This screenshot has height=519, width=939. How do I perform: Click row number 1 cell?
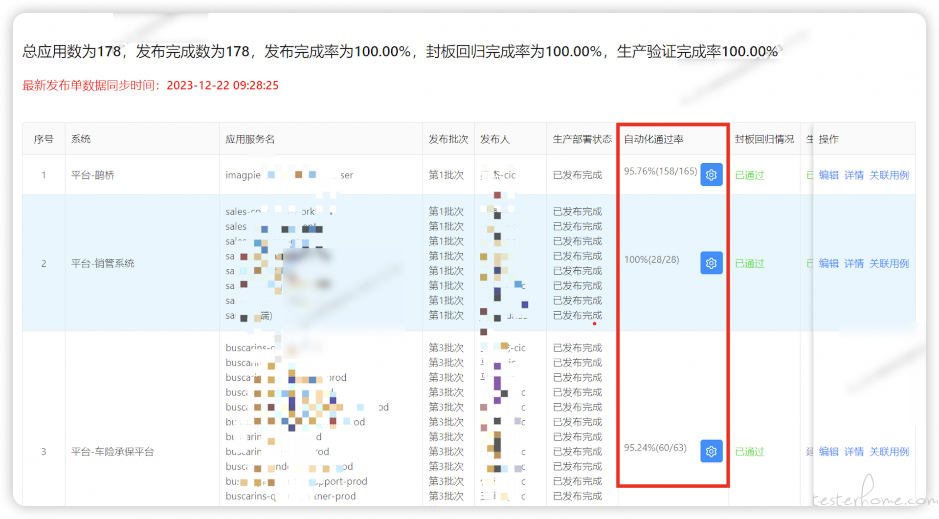point(44,175)
